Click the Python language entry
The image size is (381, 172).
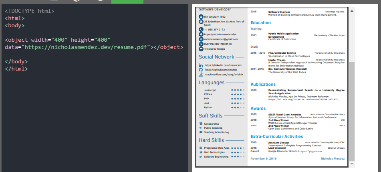click(x=208, y=107)
